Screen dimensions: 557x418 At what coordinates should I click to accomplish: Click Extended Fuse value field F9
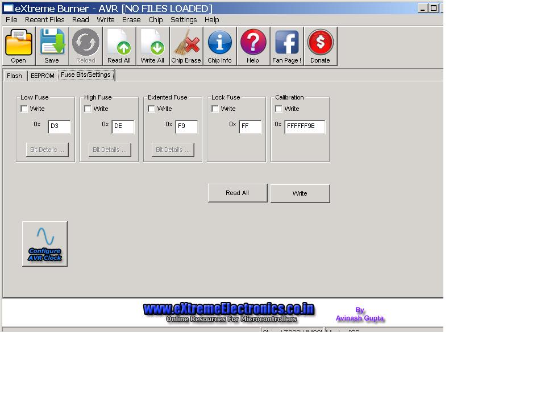tap(186, 127)
